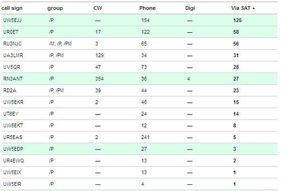Click the Digi column header
This screenshot has height=191, width=282.
tap(190, 8)
